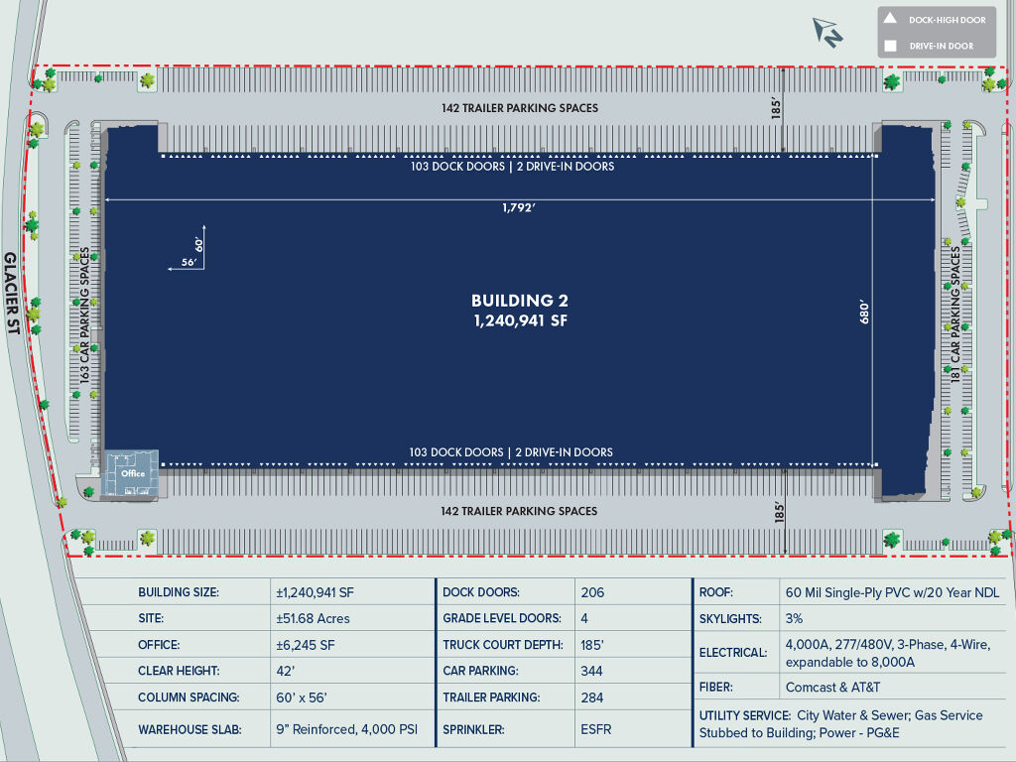Click the 680' building width dimension
The height and width of the screenshot is (762, 1016).
[x=864, y=312]
